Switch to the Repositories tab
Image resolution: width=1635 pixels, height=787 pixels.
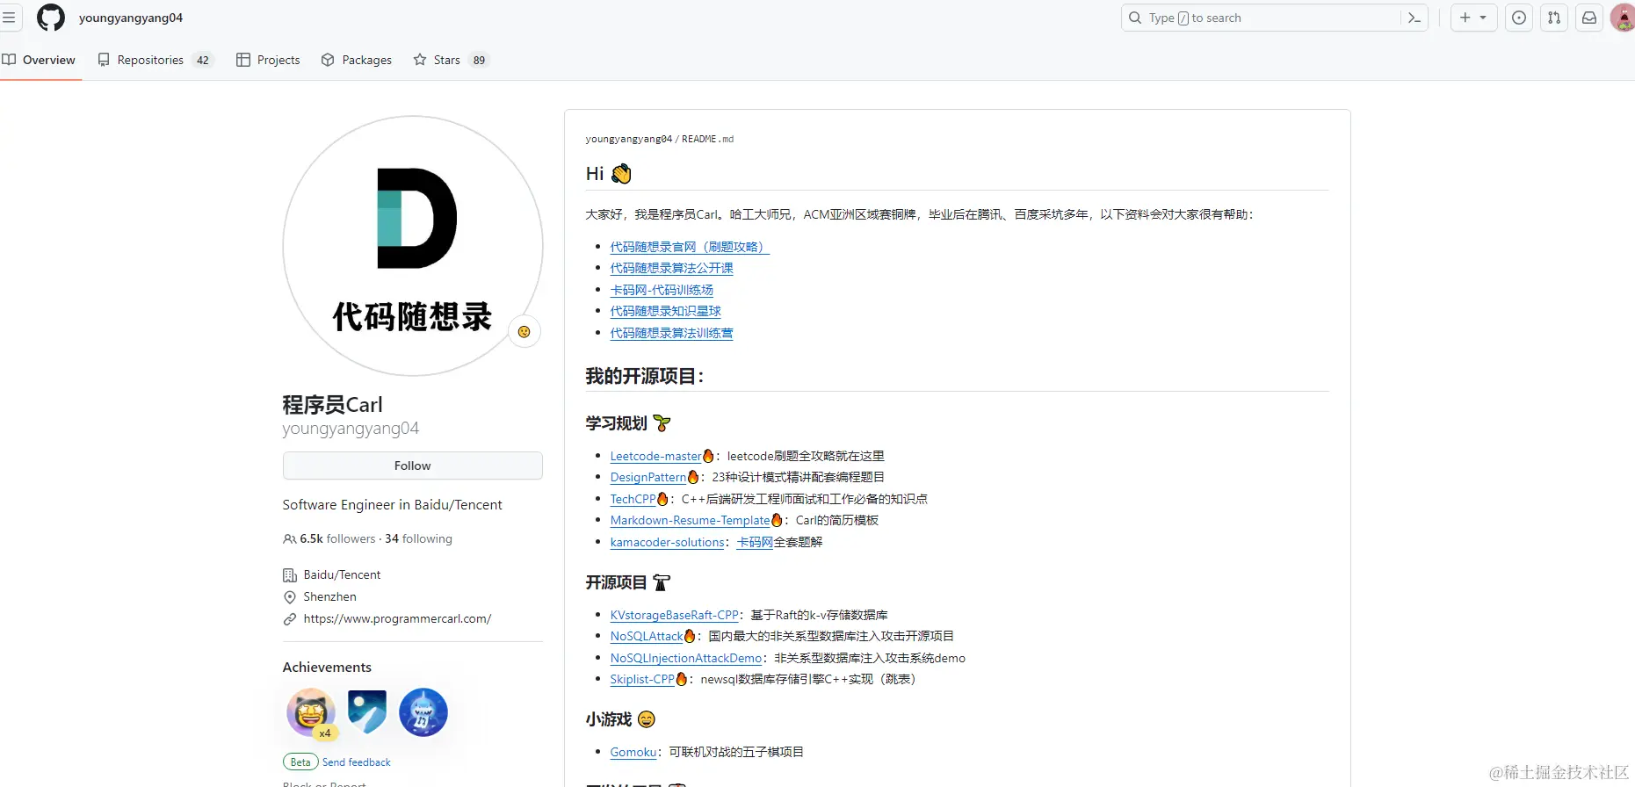pyautogui.click(x=156, y=60)
